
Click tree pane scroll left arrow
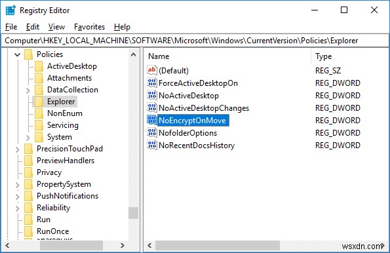pos(7,246)
